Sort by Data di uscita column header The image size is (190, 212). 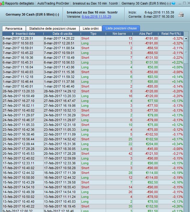[62, 34]
